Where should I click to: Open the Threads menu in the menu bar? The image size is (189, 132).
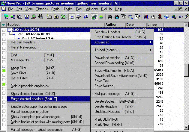42,9
